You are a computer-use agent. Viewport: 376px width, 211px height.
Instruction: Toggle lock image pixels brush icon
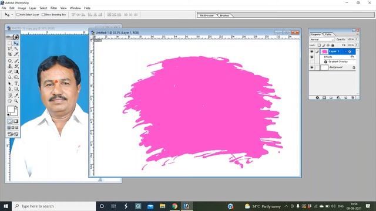(x=324, y=45)
